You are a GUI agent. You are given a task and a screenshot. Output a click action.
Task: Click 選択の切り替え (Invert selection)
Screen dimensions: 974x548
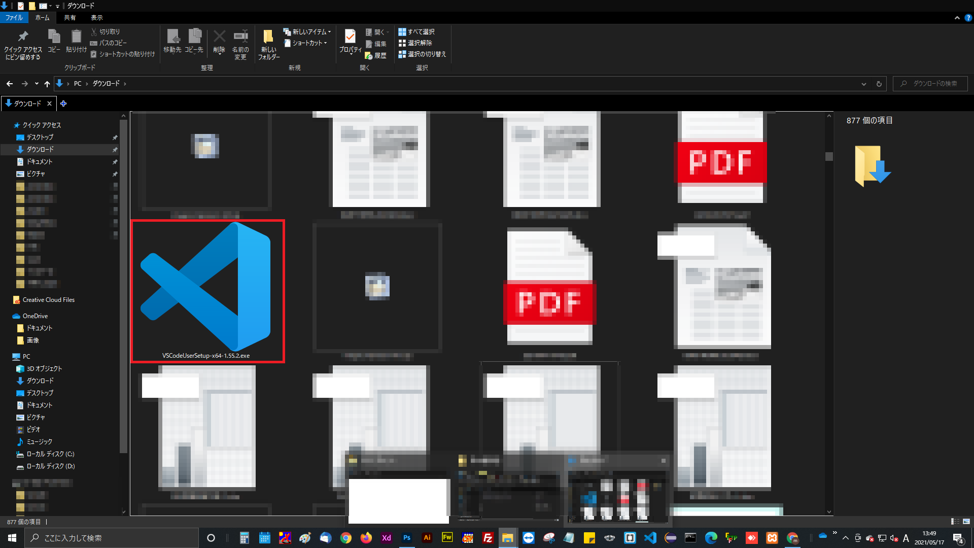point(422,54)
